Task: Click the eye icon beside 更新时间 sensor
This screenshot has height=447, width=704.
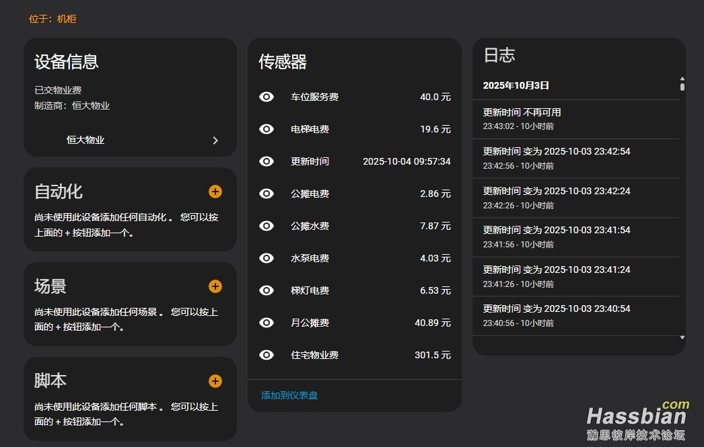Action: click(267, 161)
